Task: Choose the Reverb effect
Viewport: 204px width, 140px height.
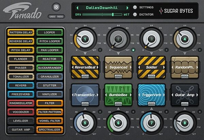Action: 21,85
